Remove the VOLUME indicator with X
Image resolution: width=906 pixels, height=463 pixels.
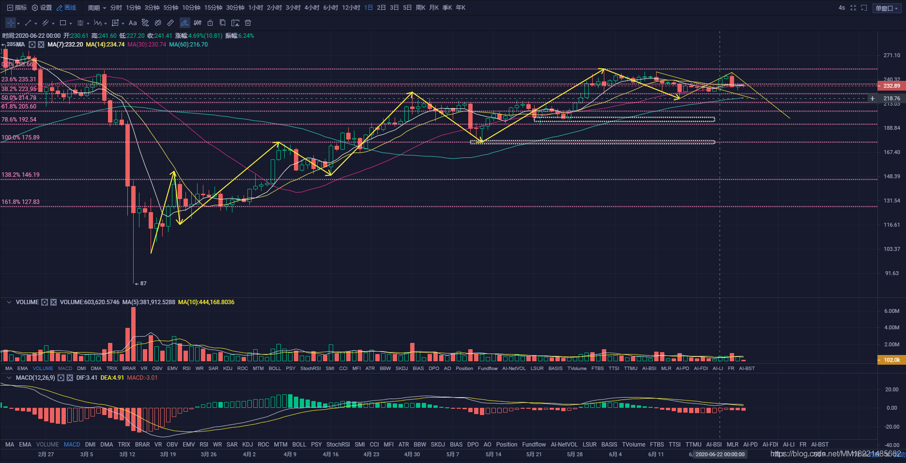click(x=54, y=302)
